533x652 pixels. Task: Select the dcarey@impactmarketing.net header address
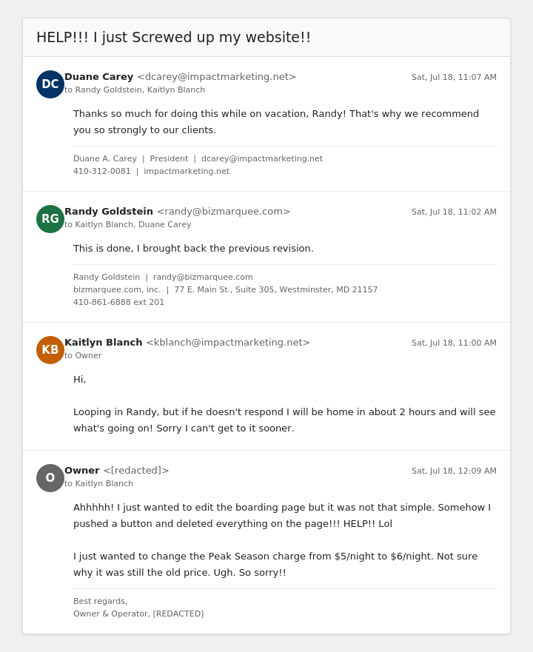pyautogui.click(x=216, y=77)
